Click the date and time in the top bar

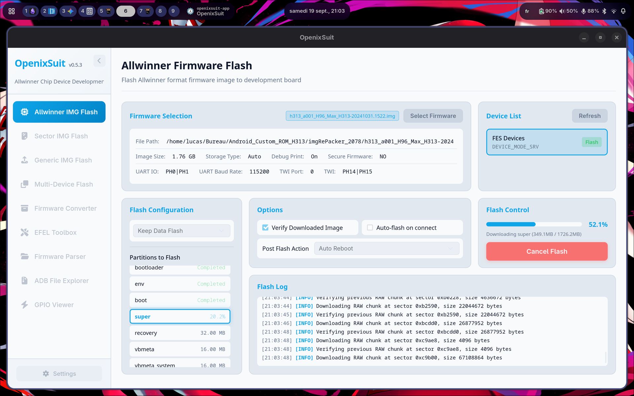tap(317, 11)
